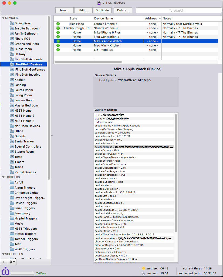Click the horizontal scrollbar under device table
Viewport: 223px width, 277px height.
88,62
